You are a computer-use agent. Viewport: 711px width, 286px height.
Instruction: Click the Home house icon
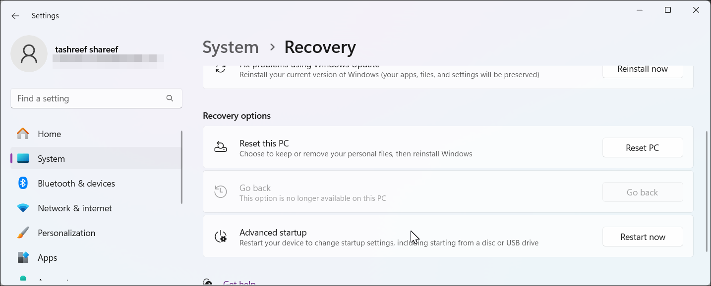pos(23,134)
